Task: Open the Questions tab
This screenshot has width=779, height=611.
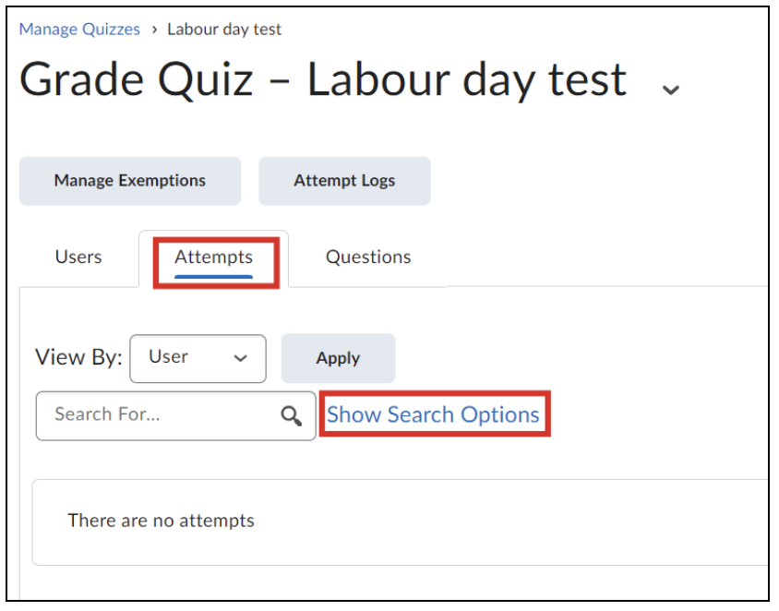Action: [x=368, y=258]
